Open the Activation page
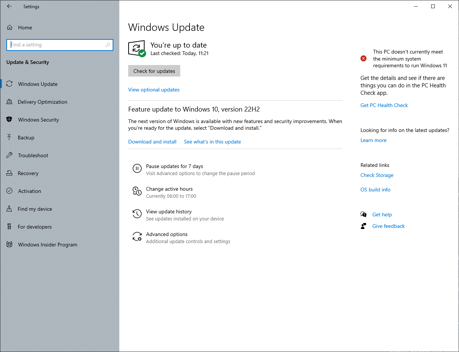 (59, 191)
